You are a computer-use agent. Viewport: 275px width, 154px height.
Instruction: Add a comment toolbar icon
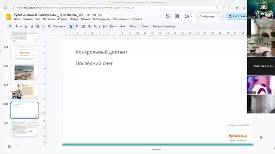coord(105,27)
